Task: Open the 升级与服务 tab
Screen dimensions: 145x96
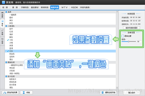Action: pos(85,7)
